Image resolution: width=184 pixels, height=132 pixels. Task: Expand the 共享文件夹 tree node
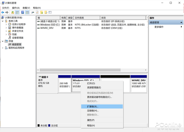6,31
